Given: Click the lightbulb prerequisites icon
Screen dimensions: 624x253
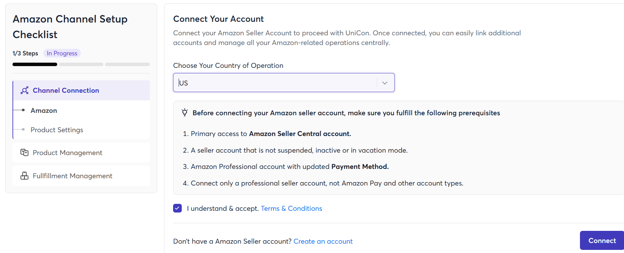Looking at the screenshot, I should coord(185,112).
